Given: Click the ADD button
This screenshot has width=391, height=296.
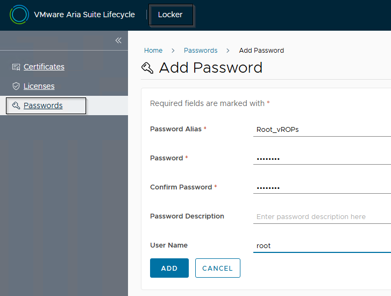Looking at the screenshot, I should (x=169, y=268).
